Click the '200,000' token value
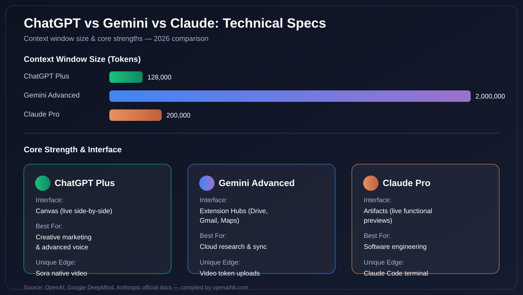 tap(178, 116)
